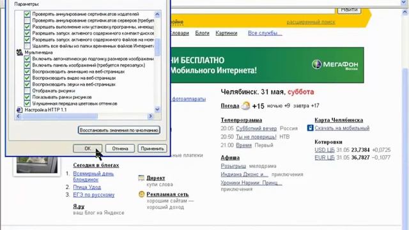Open Сегодня в блогах heading link
This screenshot has width=409, height=230.
pos(96,165)
